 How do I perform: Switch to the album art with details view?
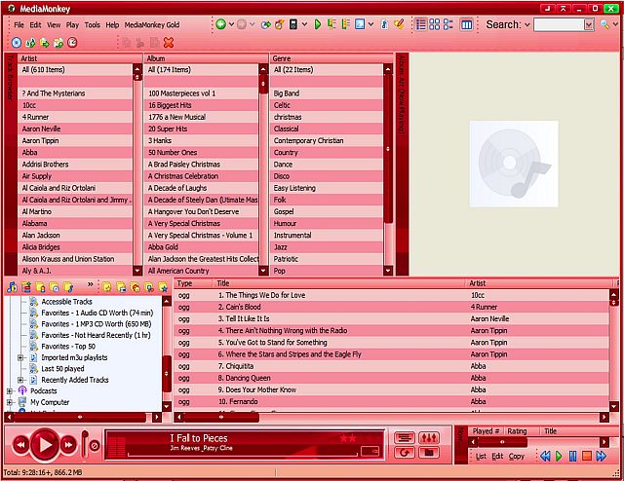tap(448, 24)
